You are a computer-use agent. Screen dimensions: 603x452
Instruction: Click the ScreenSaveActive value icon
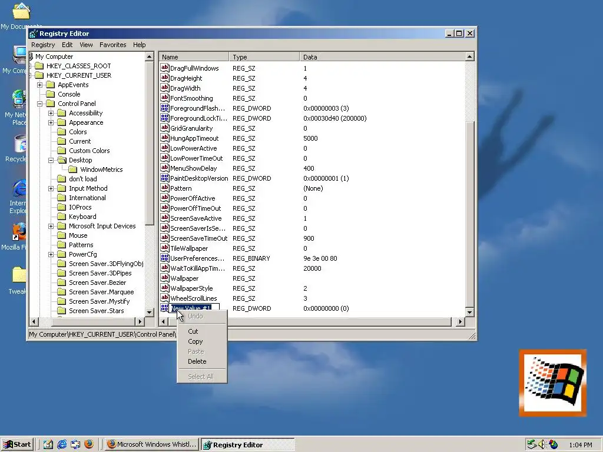click(x=165, y=218)
